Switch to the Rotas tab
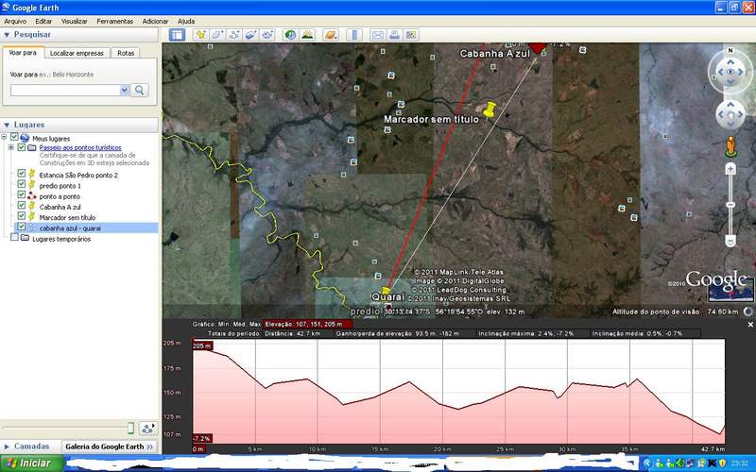756x472 pixels. click(126, 53)
